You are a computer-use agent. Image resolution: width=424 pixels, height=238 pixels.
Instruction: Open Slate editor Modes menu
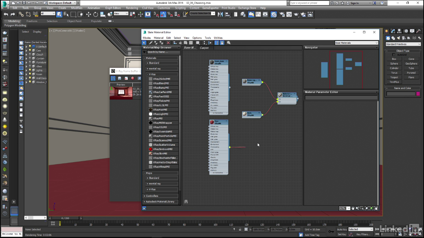click(x=147, y=38)
